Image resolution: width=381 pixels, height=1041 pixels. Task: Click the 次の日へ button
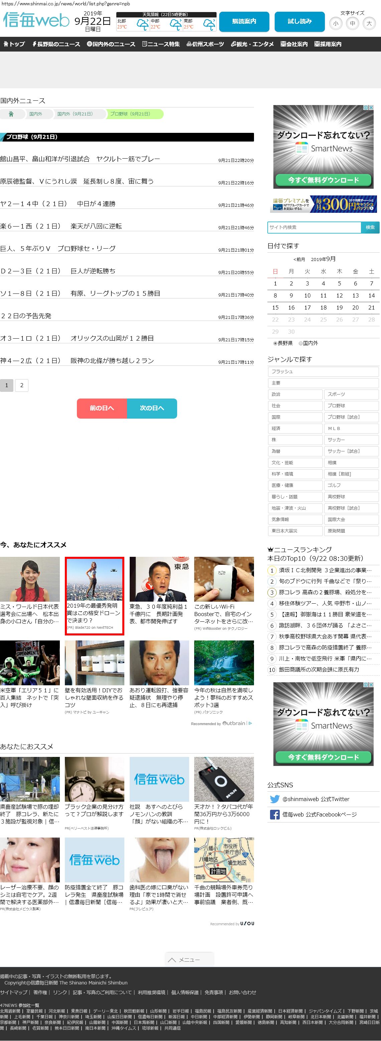152,408
